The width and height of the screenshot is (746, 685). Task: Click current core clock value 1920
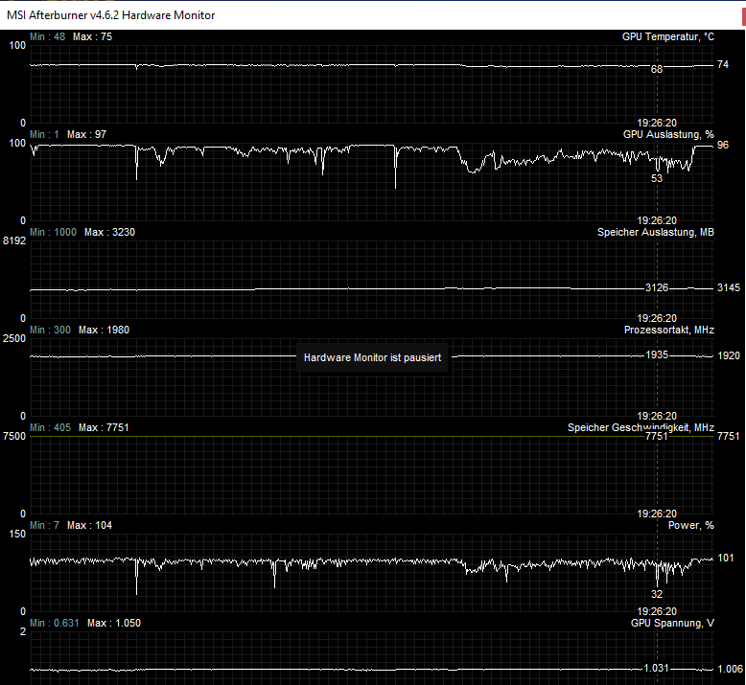coord(729,355)
